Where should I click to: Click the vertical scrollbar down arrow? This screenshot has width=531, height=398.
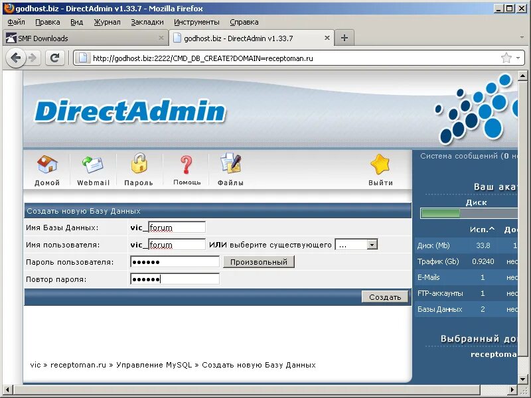pyautogui.click(x=522, y=379)
